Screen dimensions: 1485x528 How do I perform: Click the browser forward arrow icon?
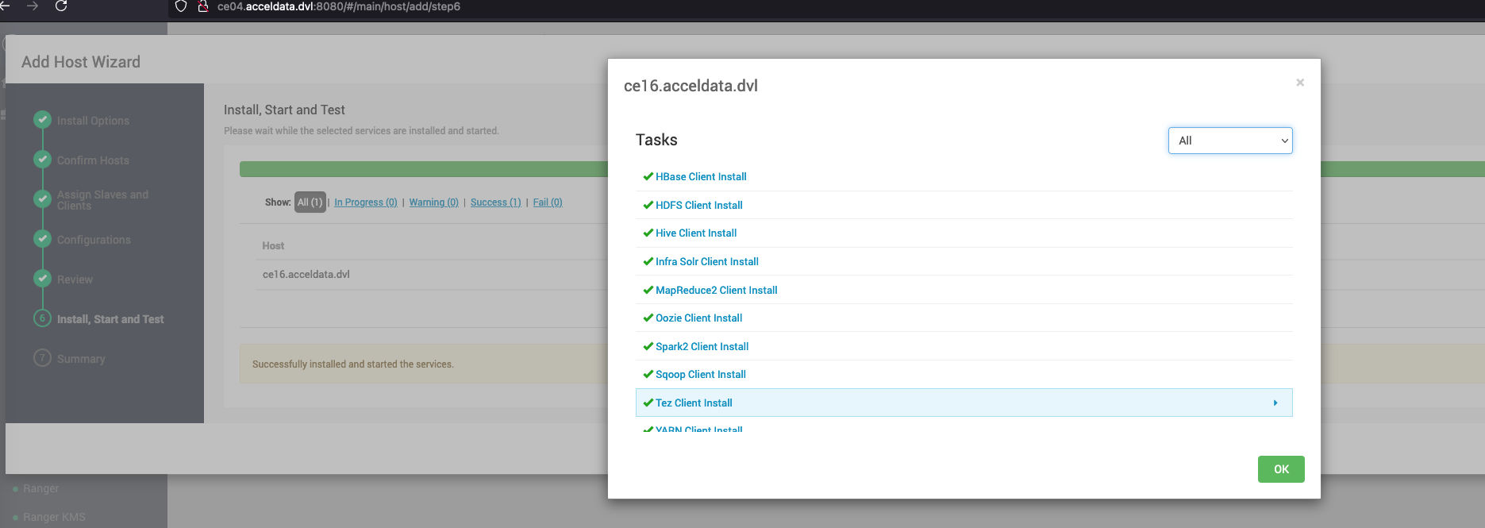[x=33, y=6]
